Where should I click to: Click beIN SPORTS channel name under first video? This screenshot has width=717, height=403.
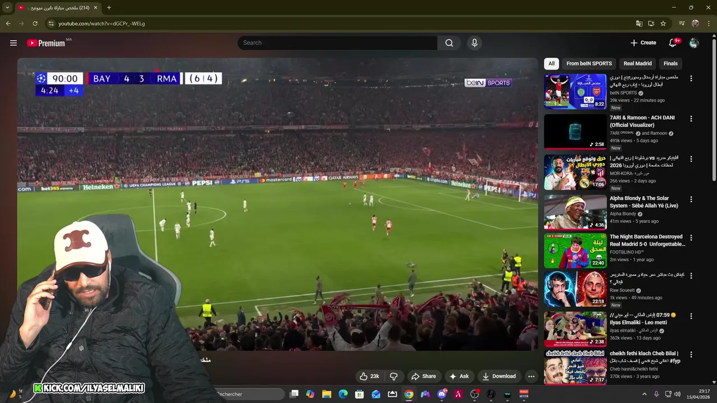(x=623, y=93)
